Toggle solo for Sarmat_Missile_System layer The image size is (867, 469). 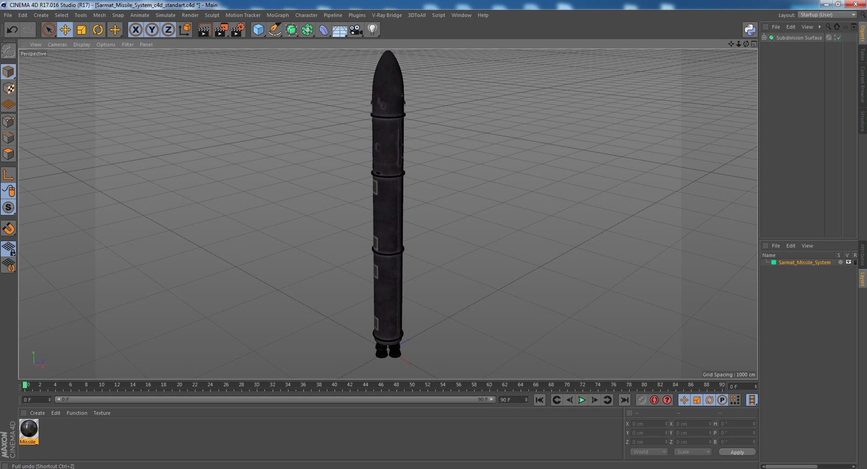point(840,262)
